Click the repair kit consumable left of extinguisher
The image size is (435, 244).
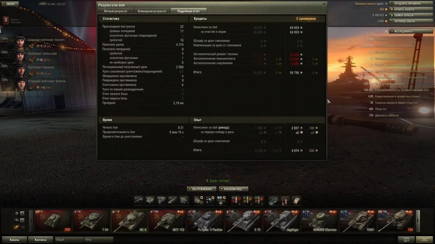click(x=274, y=200)
